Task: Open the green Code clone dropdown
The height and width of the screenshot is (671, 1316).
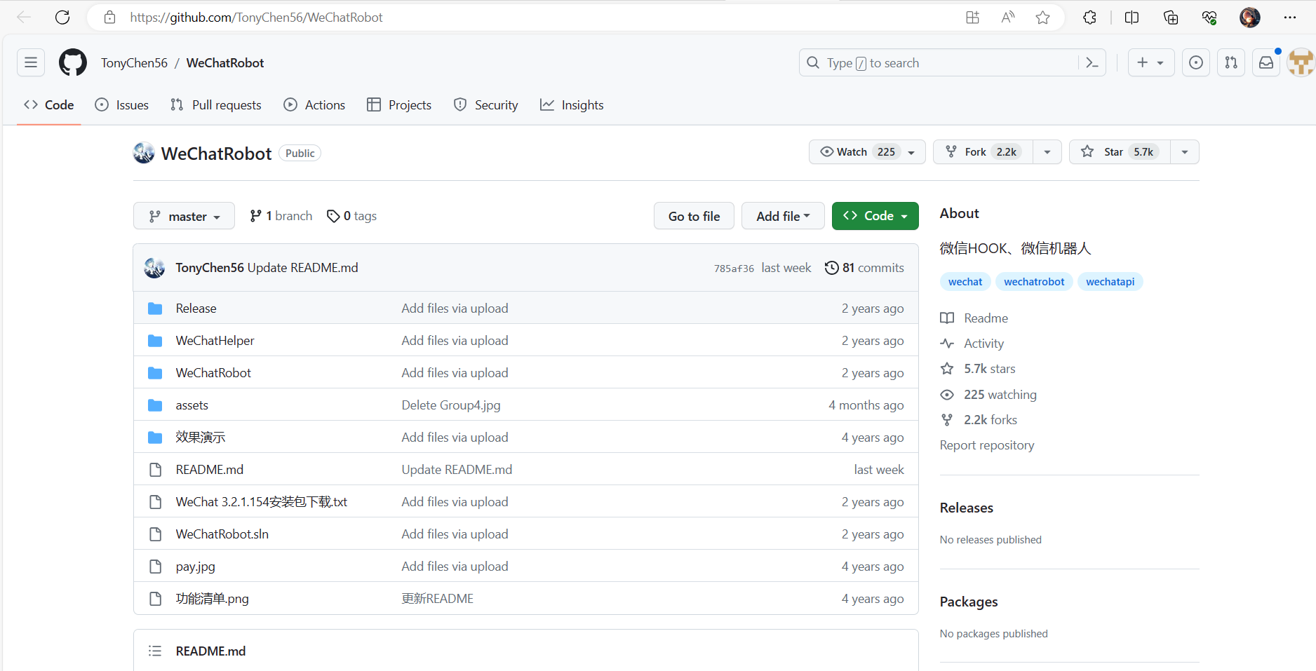Action: (875, 216)
